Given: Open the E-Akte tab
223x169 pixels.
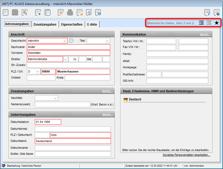Looking at the screenshot, I should 92,24.
